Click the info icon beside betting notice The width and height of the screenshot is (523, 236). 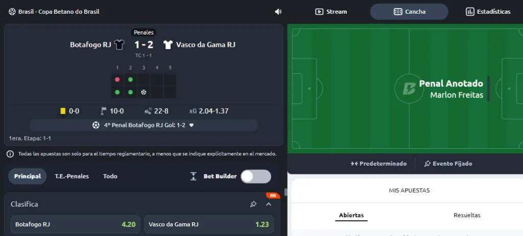point(10,154)
